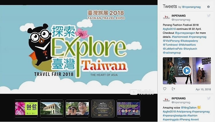The image size is (215, 122).
Task: Open the #pgfw2018 hashtag in the first tweet
Action: click(x=169, y=29)
